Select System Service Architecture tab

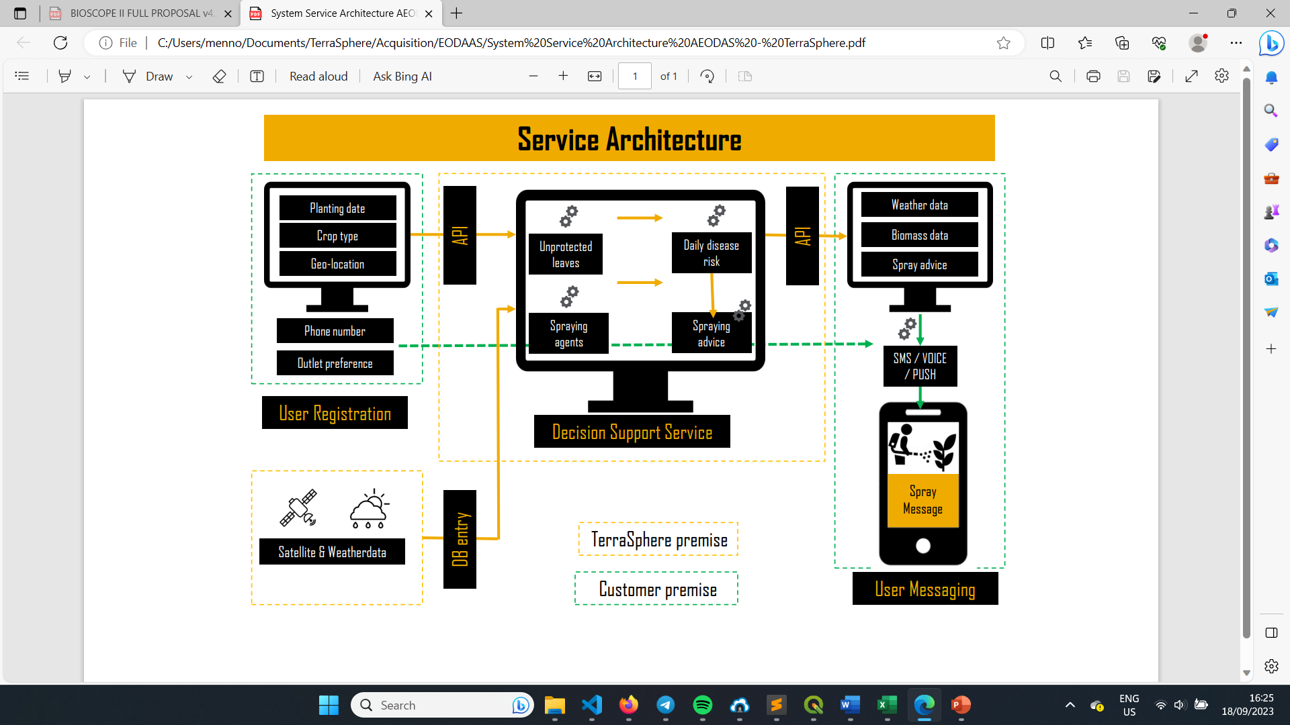[341, 13]
